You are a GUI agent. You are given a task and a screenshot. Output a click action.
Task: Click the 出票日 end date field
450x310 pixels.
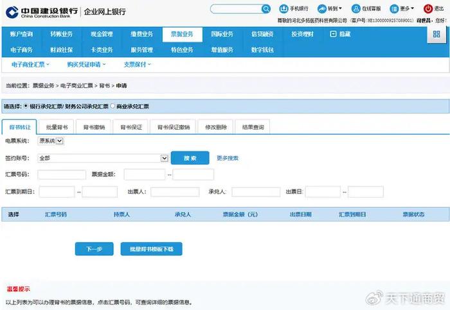[x=366, y=192]
